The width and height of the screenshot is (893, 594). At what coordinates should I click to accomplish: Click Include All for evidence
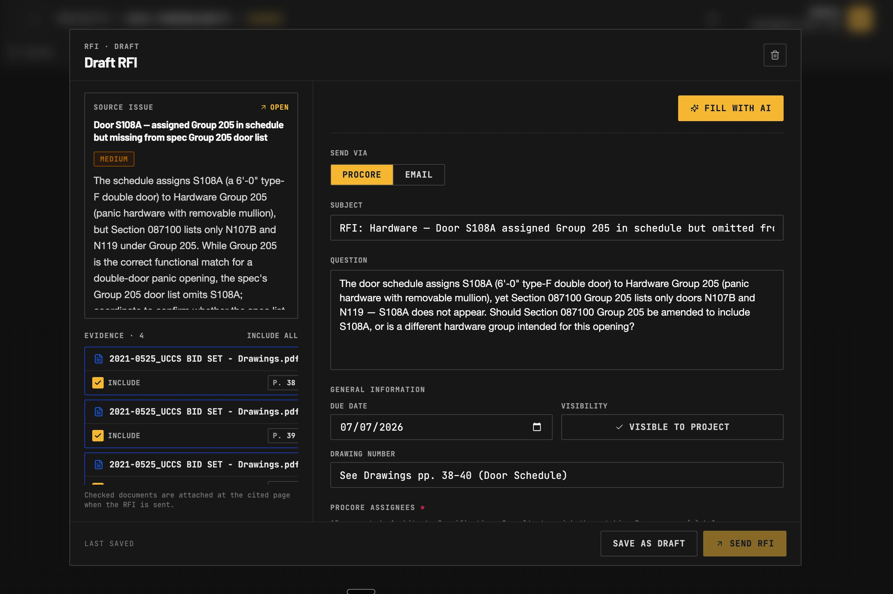tap(272, 336)
